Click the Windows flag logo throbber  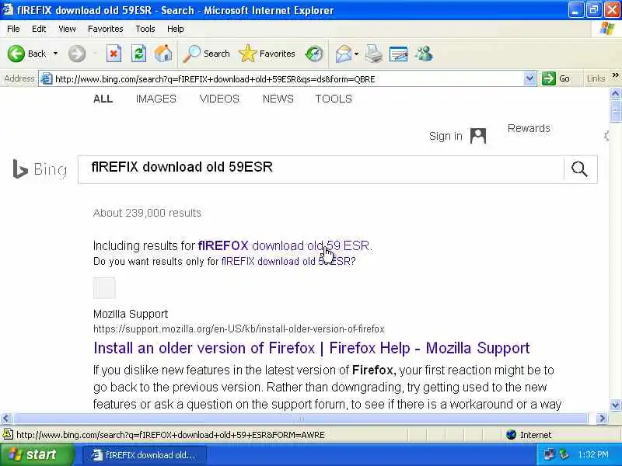607,29
